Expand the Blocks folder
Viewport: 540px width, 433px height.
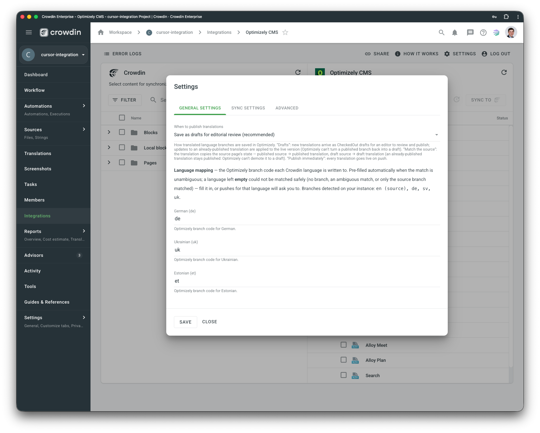coord(109,132)
